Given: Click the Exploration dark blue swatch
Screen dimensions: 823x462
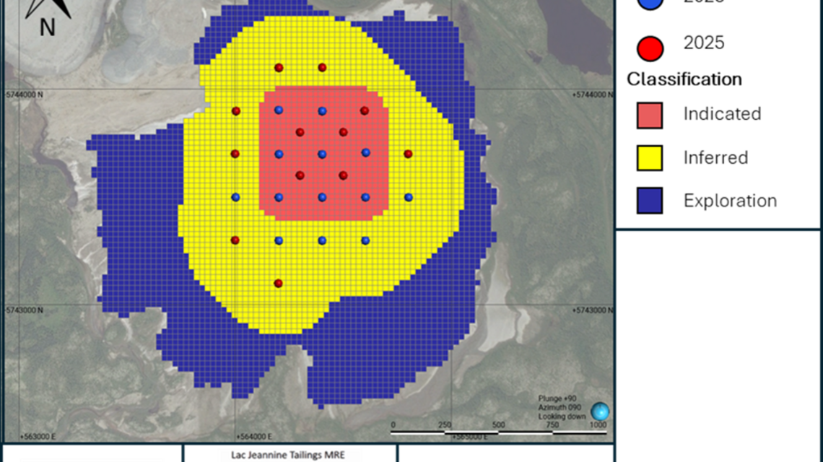Looking at the screenshot, I should point(649,201).
